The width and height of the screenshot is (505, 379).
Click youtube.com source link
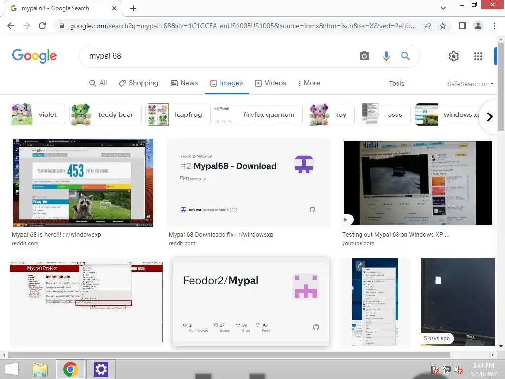click(358, 244)
